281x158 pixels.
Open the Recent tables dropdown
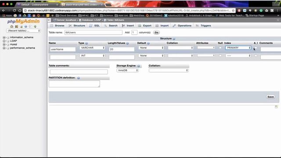click(x=23, y=31)
